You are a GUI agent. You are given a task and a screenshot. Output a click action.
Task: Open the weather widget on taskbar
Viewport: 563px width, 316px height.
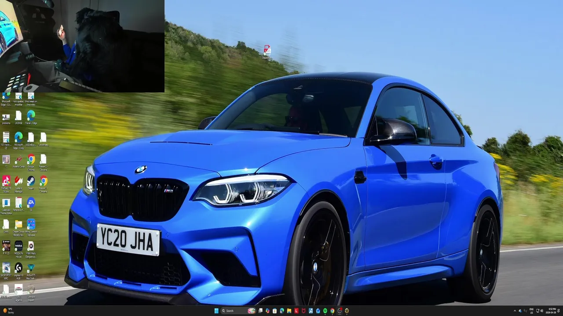tap(9, 311)
